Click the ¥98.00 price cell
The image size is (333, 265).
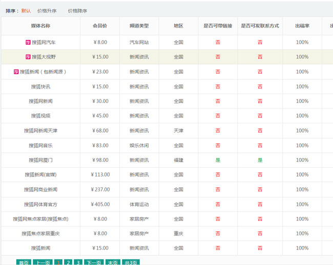100,160
